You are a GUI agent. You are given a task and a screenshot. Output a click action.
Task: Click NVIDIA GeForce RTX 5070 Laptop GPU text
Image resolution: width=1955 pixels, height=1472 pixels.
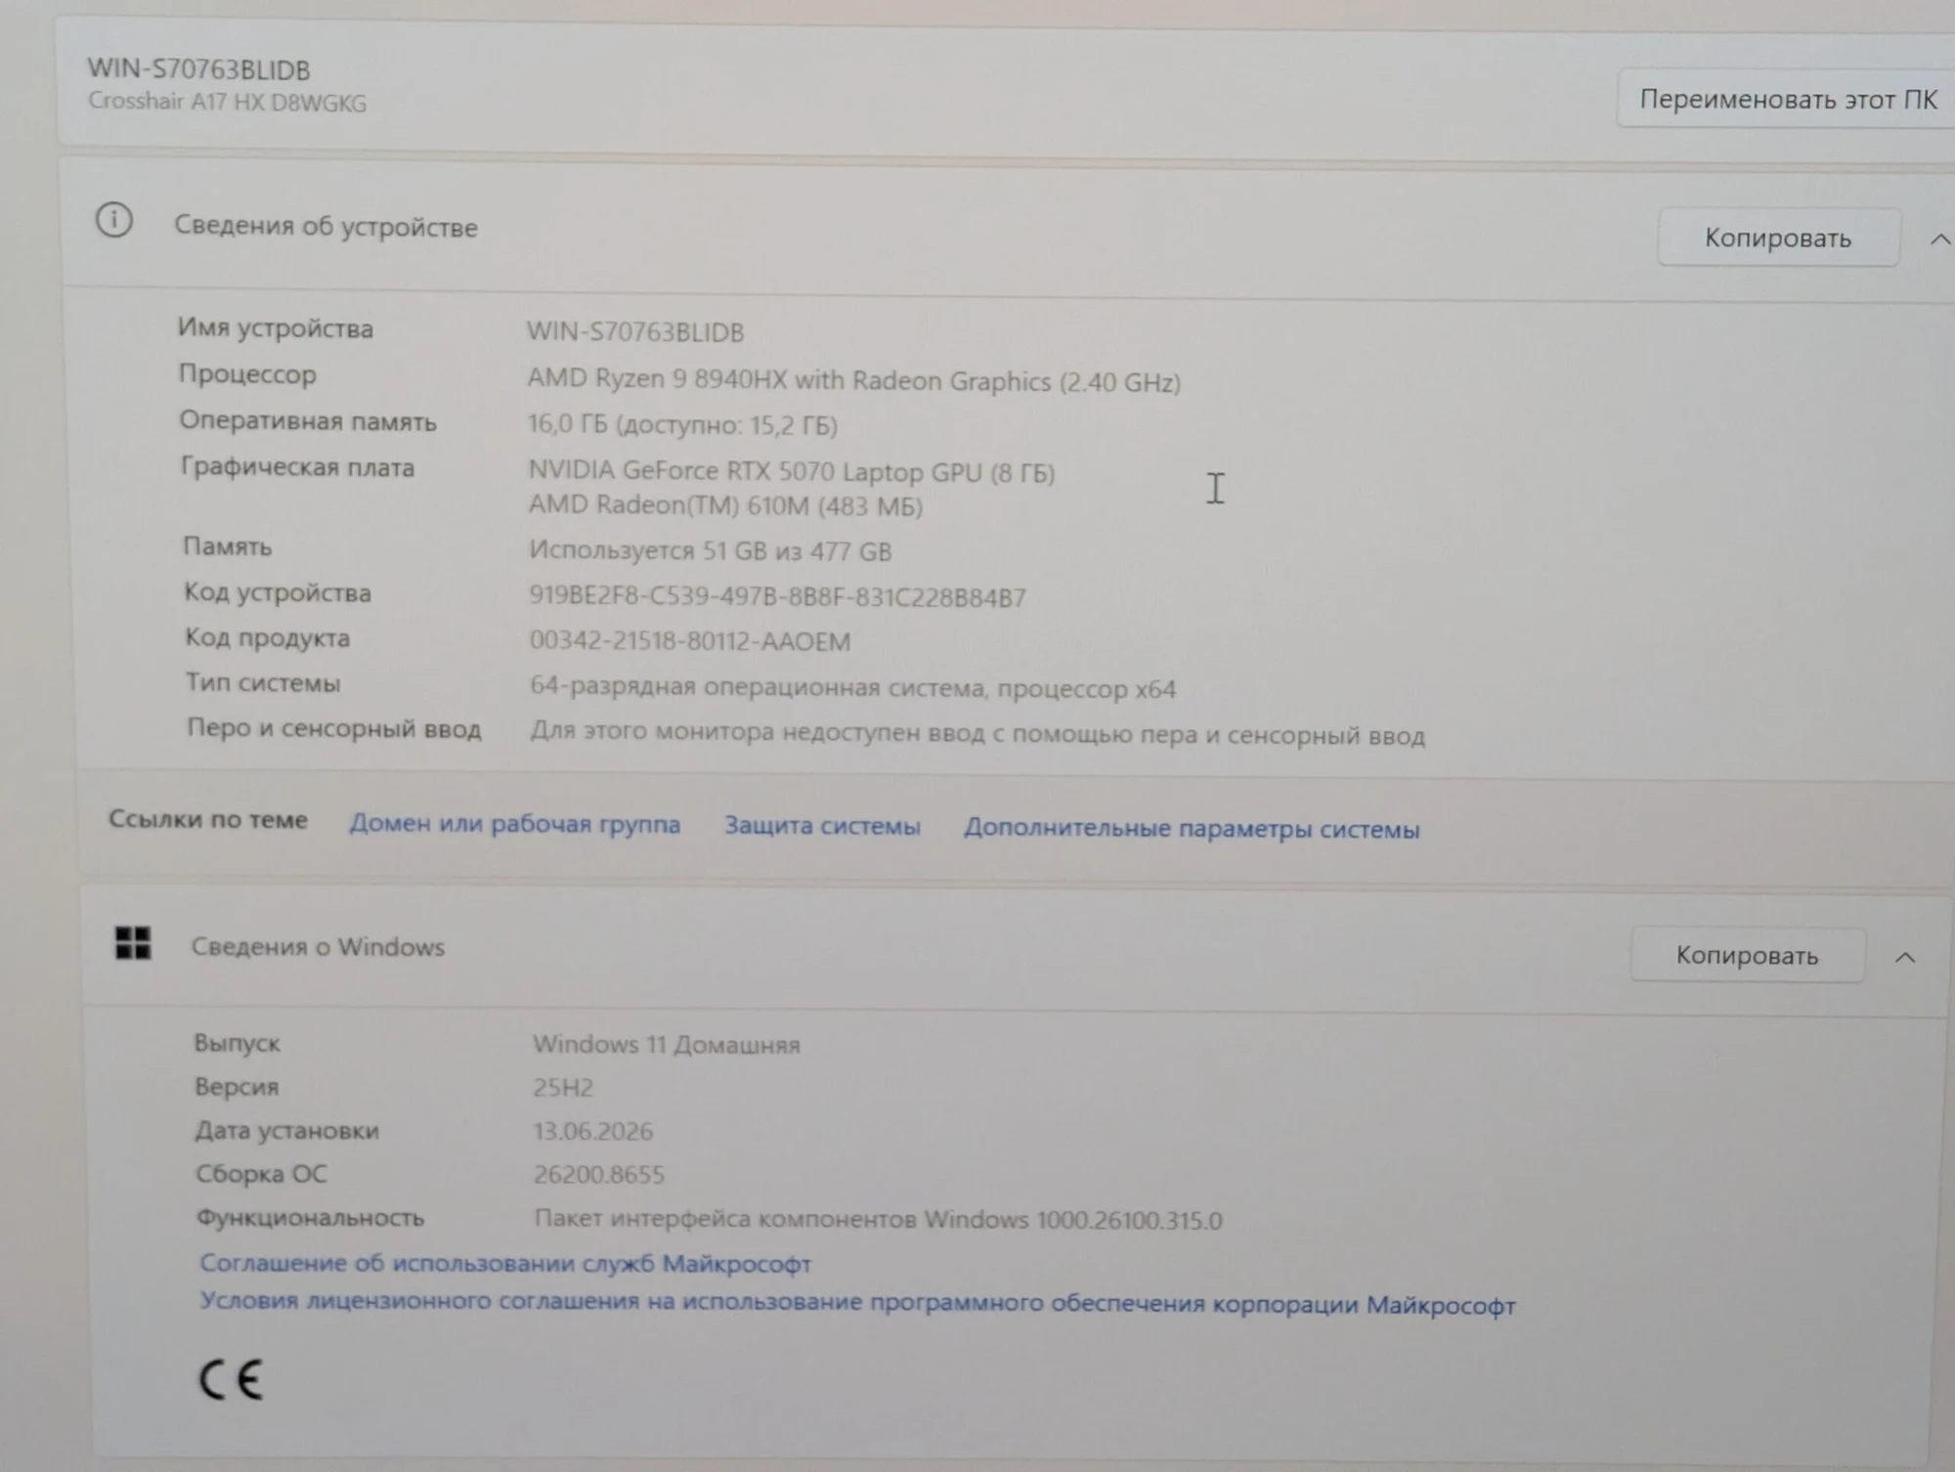(x=792, y=472)
